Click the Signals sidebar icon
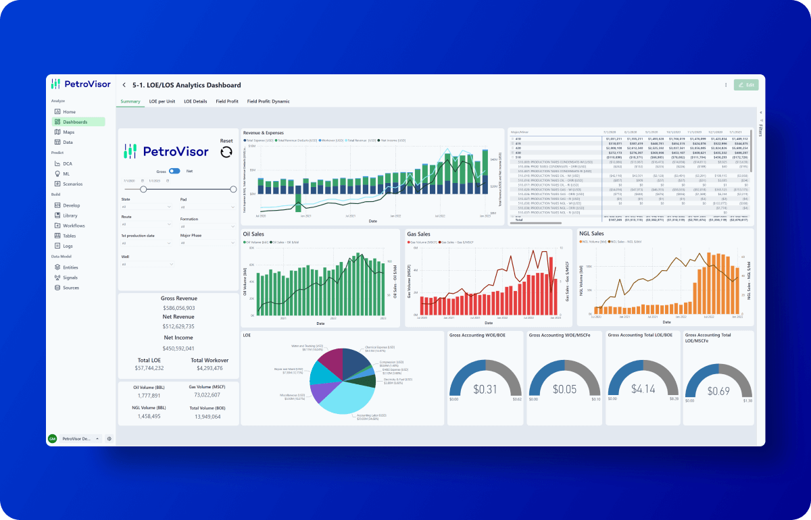This screenshot has height=520, width=811. pyautogui.click(x=57, y=278)
